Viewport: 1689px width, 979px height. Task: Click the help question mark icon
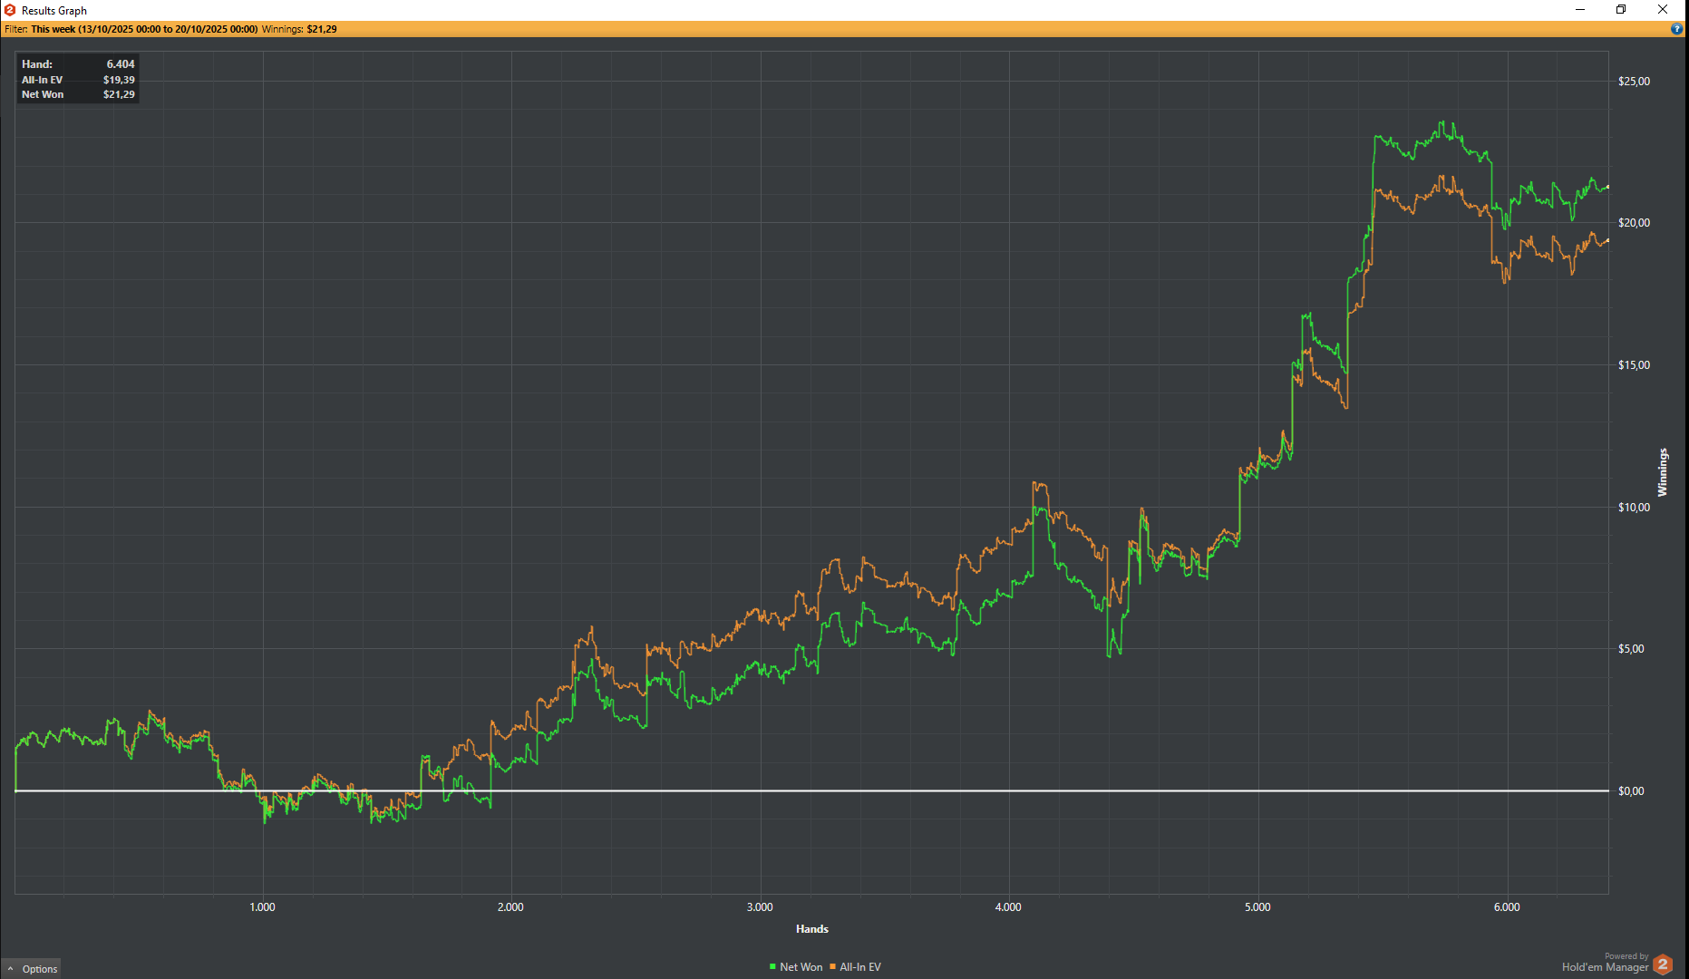click(1676, 29)
